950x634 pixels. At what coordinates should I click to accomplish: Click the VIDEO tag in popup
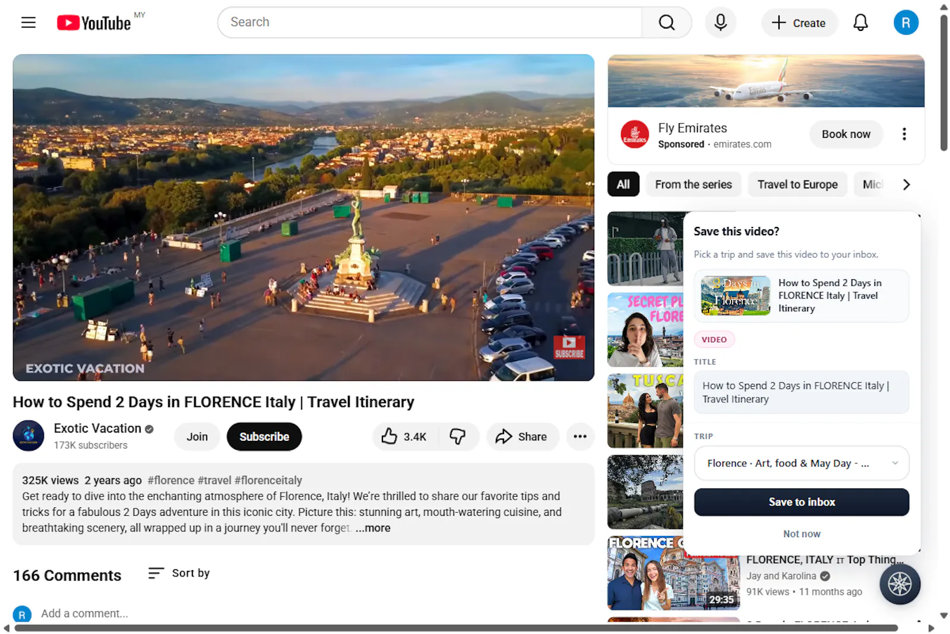pos(714,340)
